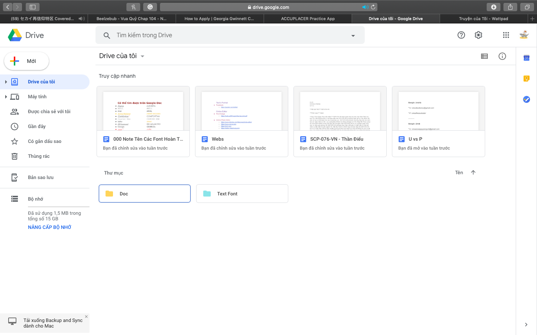The height and width of the screenshot is (335, 537).
Task: Show details info panel
Action: [x=502, y=56]
